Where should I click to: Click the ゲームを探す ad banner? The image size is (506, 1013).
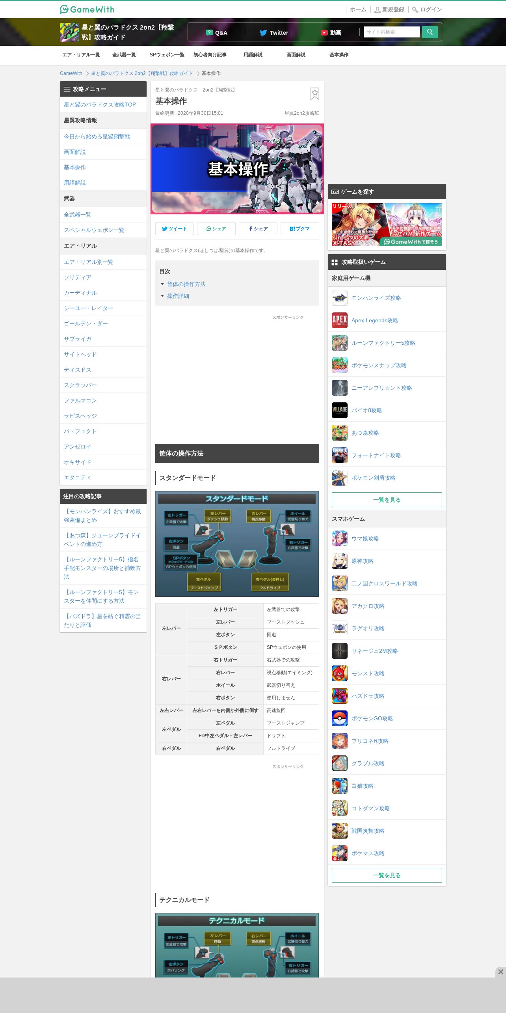coord(387,224)
